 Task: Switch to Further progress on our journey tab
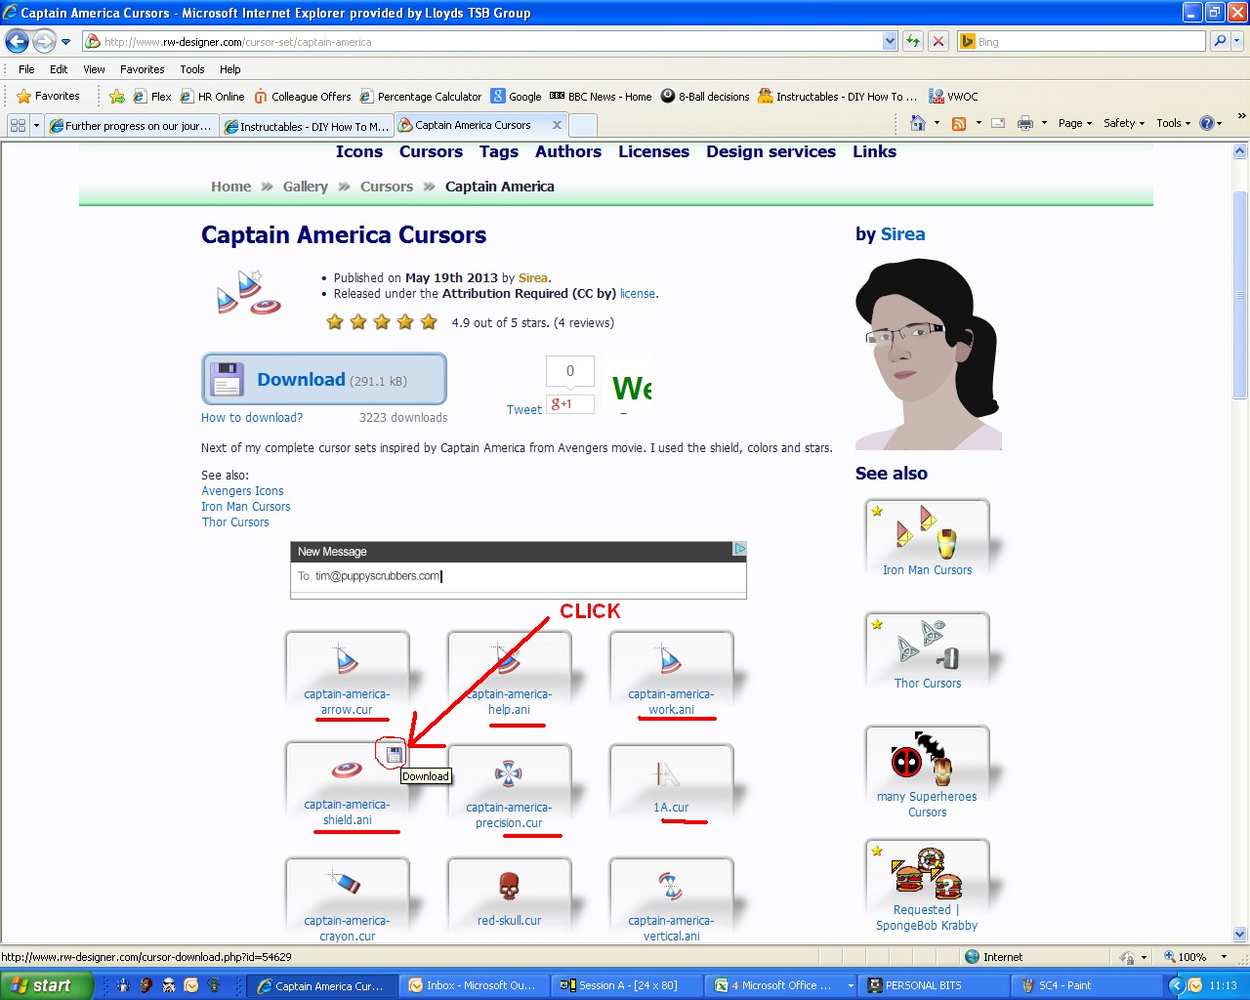coord(131,126)
